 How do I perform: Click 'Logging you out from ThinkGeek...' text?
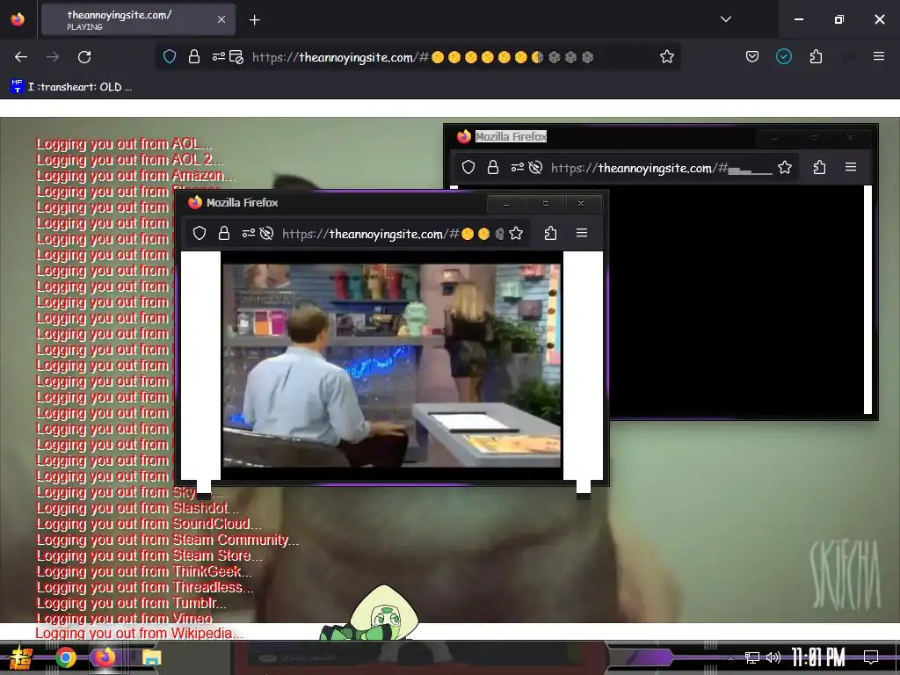click(144, 571)
